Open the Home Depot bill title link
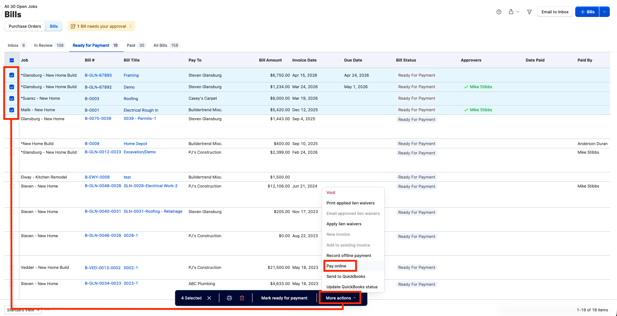617x316 pixels. (x=135, y=144)
